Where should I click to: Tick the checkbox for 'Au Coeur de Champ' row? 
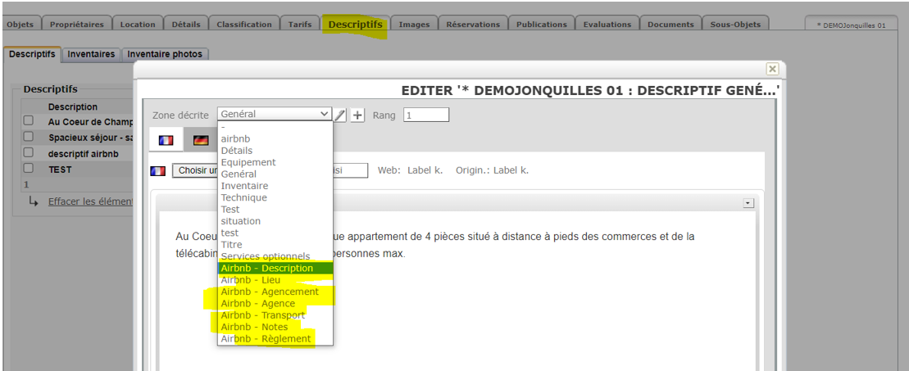pos(29,121)
